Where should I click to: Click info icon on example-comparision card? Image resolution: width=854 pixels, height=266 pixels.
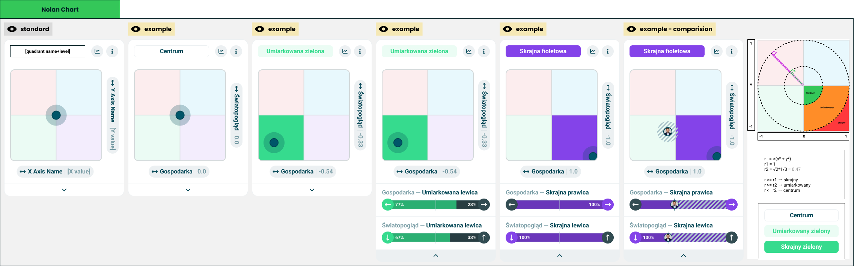click(x=732, y=51)
